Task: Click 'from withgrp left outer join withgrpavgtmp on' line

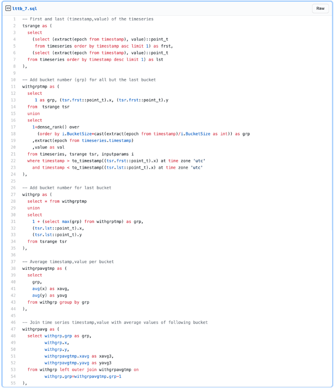Action: pos(83,369)
